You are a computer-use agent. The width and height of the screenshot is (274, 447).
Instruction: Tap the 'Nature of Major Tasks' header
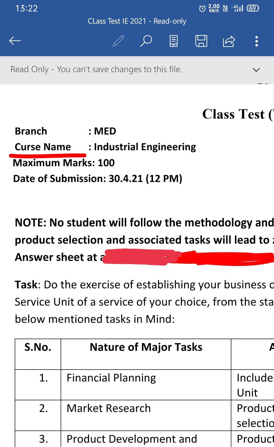[x=146, y=347]
